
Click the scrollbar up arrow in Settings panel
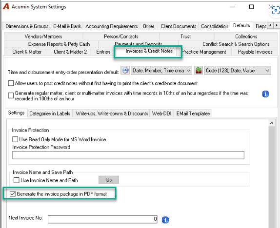(x=272, y=123)
